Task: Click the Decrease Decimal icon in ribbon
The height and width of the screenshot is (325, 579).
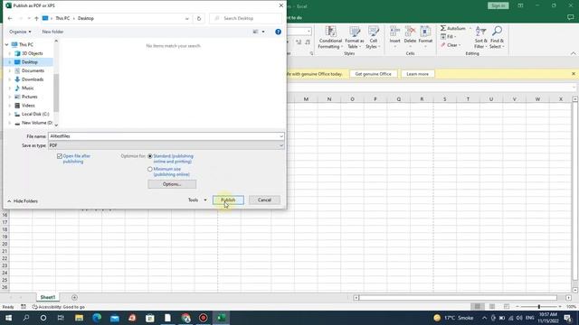Action: coord(308,42)
